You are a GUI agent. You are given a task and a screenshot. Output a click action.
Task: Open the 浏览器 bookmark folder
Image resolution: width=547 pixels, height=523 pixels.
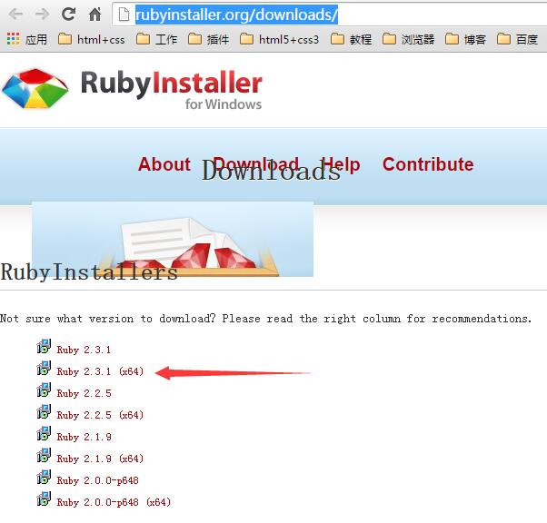tap(409, 39)
